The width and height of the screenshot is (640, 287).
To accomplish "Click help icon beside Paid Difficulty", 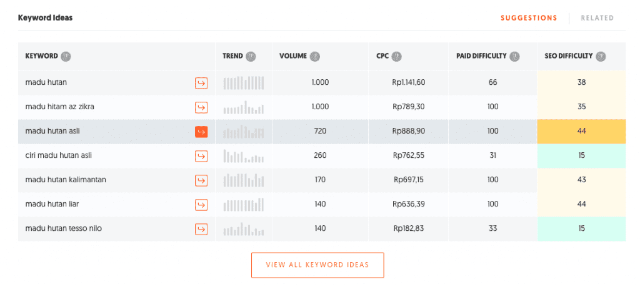I will 514,56.
